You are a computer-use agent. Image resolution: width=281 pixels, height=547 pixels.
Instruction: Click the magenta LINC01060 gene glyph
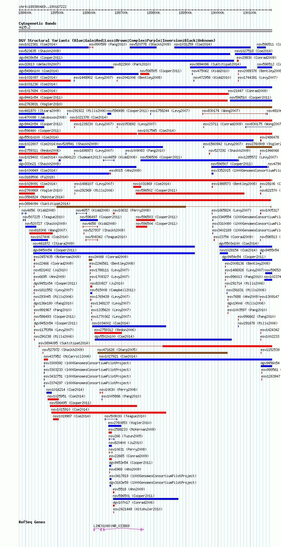point(119,529)
